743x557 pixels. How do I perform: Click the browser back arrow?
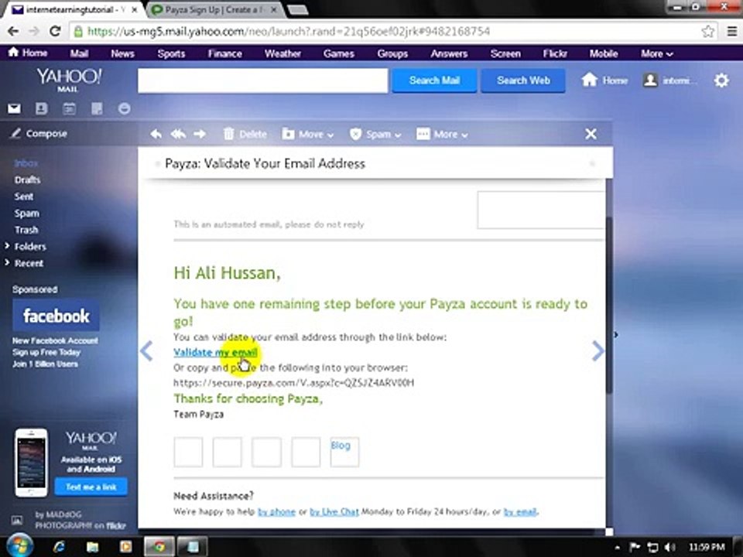pos(13,31)
